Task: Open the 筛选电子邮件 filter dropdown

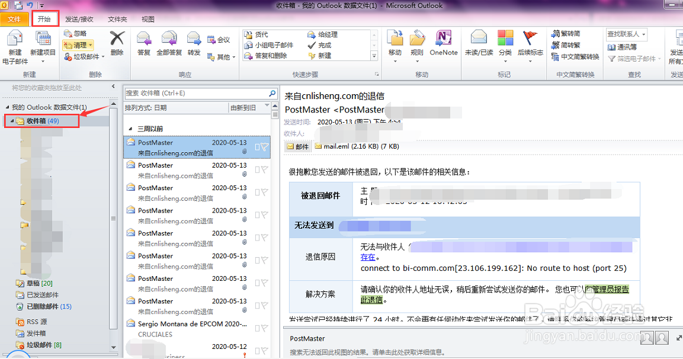Action: 634,59
